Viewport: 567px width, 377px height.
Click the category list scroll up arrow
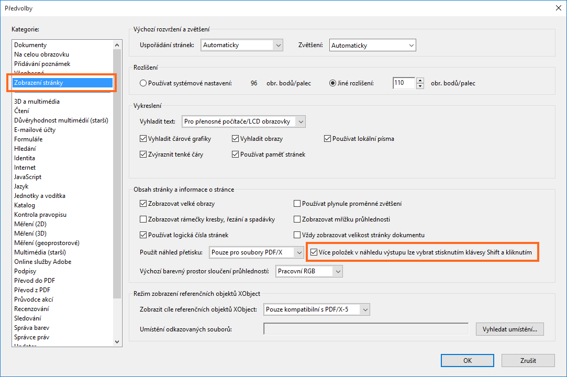(x=117, y=45)
